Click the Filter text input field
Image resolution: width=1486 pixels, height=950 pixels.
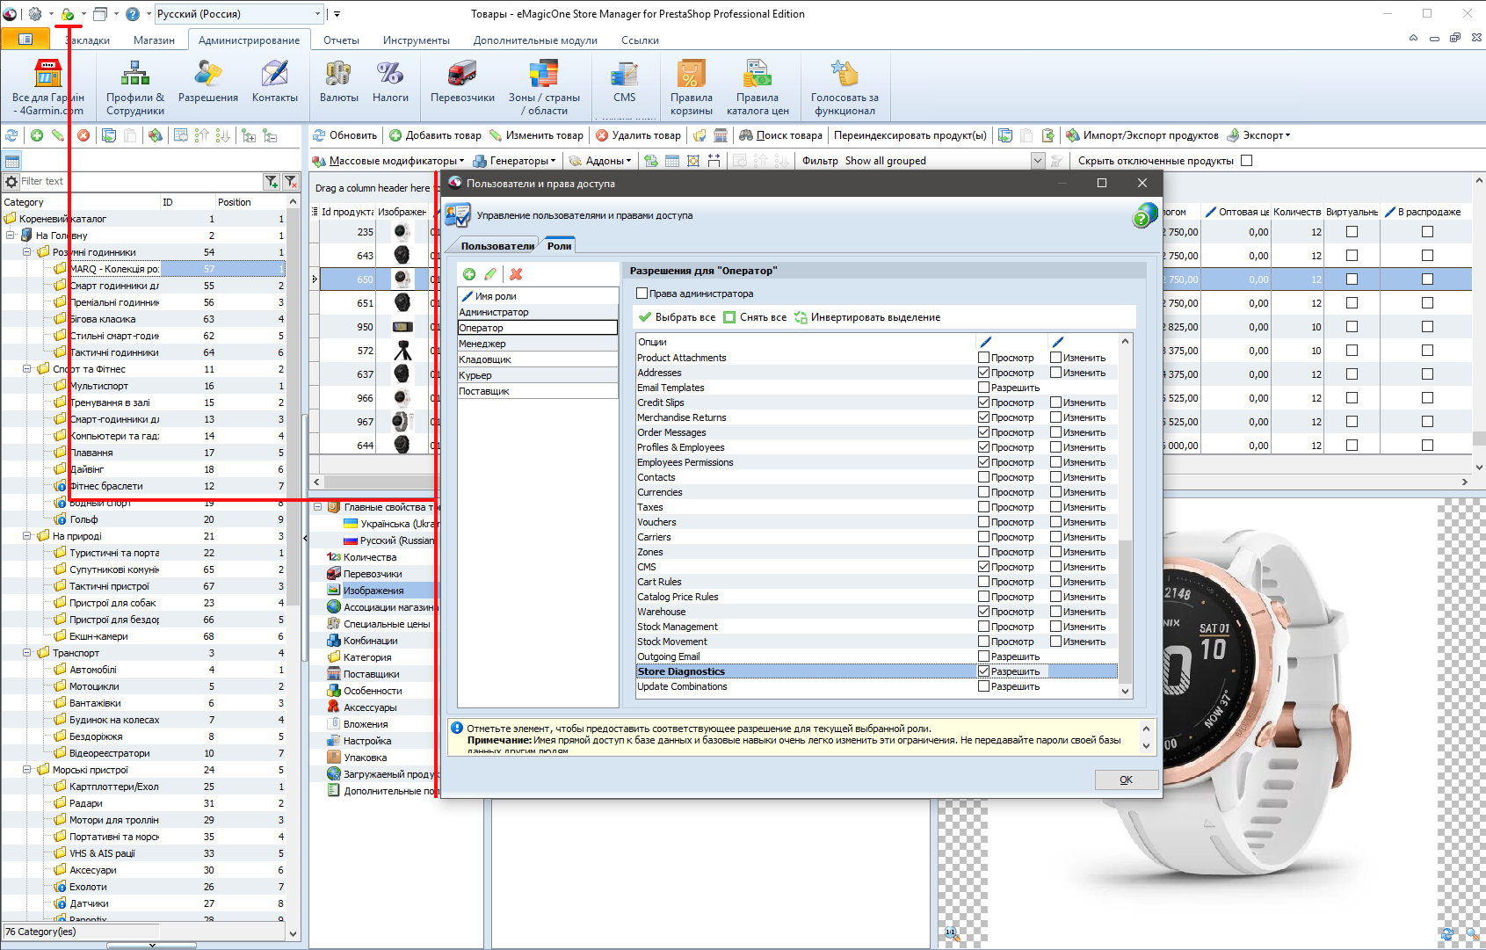coord(141,181)
